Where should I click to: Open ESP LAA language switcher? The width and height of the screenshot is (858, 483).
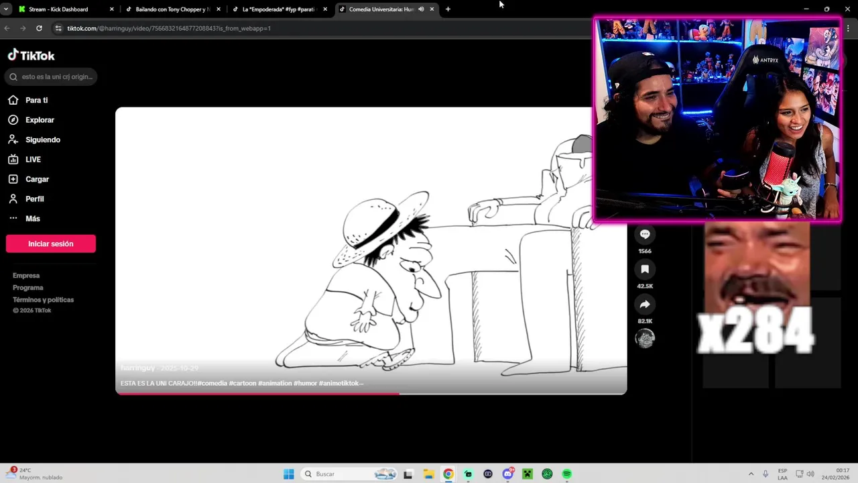(x=783, y=474)
